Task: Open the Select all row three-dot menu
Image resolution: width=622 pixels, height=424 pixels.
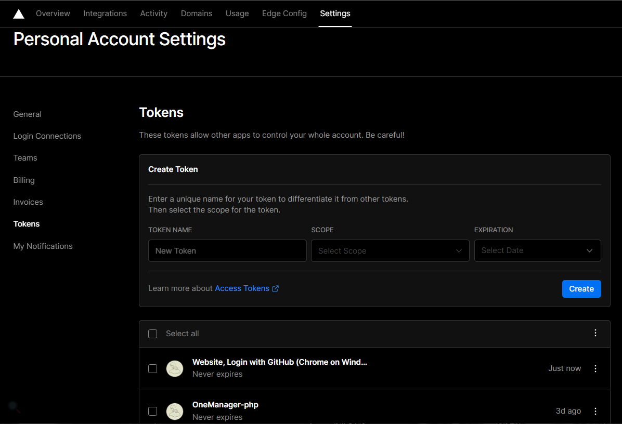Action: pos(595,333)
